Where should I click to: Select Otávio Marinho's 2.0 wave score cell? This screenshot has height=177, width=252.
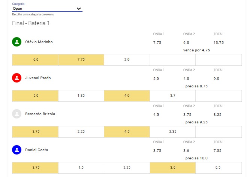tap(127, 60)
